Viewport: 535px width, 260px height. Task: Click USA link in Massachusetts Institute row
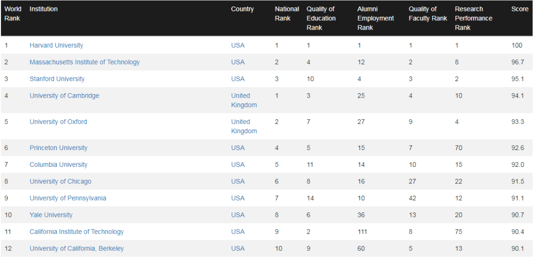(x=238, y=62)
